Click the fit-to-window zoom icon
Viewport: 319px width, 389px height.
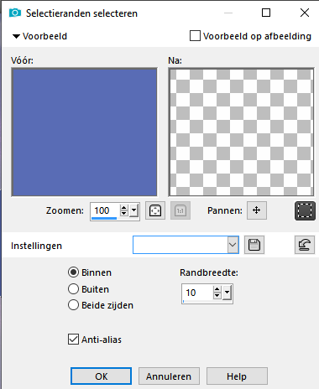tap(155, 210)
